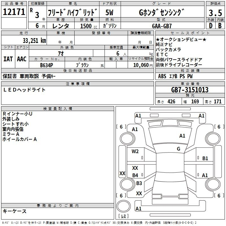Click the overall score 3.5
This screenshot has width=226, height=226.
(x=215, y=13)
